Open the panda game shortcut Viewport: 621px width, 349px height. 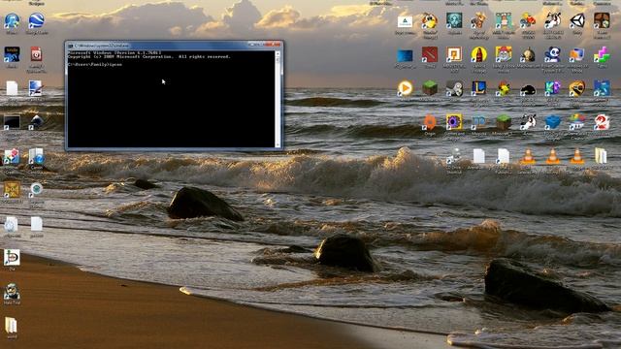pyautogui.click(x=552, y=54)
